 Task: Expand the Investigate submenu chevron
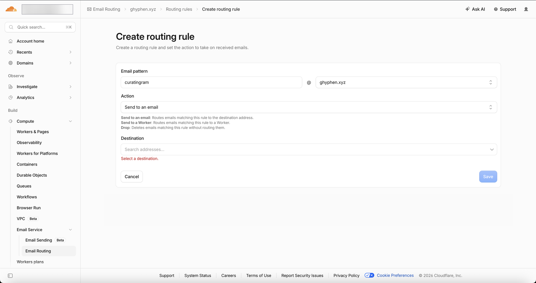click(x=70, y=87)
